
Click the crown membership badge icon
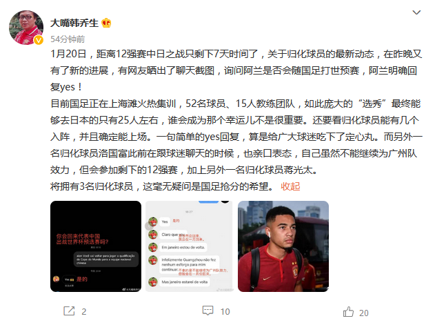point(106,23)
